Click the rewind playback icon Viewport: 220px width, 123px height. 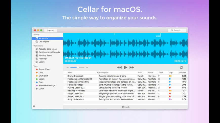coord(119,68)
